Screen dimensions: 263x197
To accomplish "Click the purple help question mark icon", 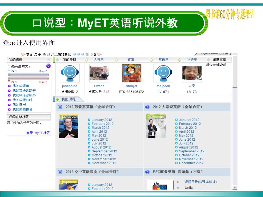I will 48,66.
